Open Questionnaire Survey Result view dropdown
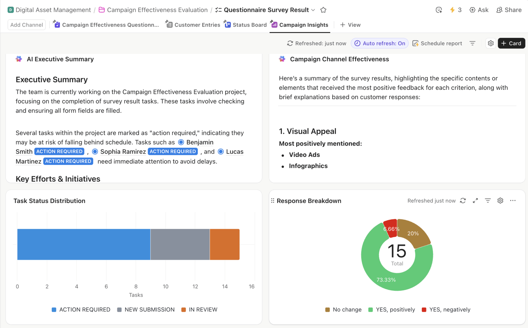The image size is (528, 328). click(x=313, y=10)
